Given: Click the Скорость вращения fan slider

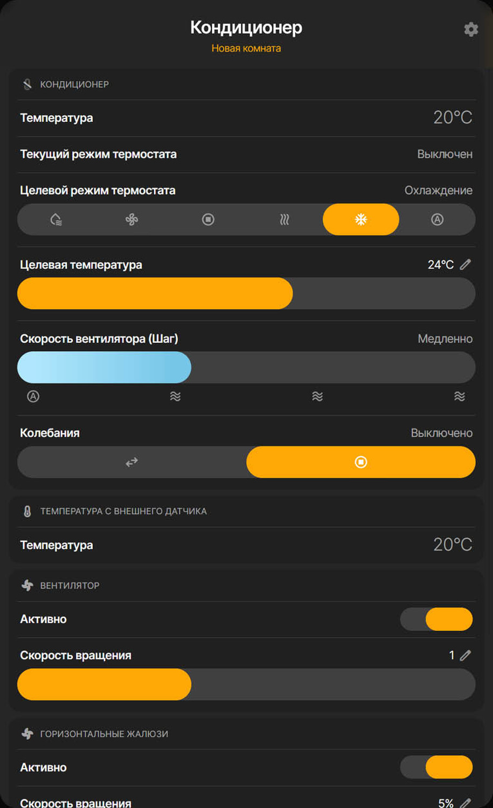Looking at the screenshot, I should point(246,684).
